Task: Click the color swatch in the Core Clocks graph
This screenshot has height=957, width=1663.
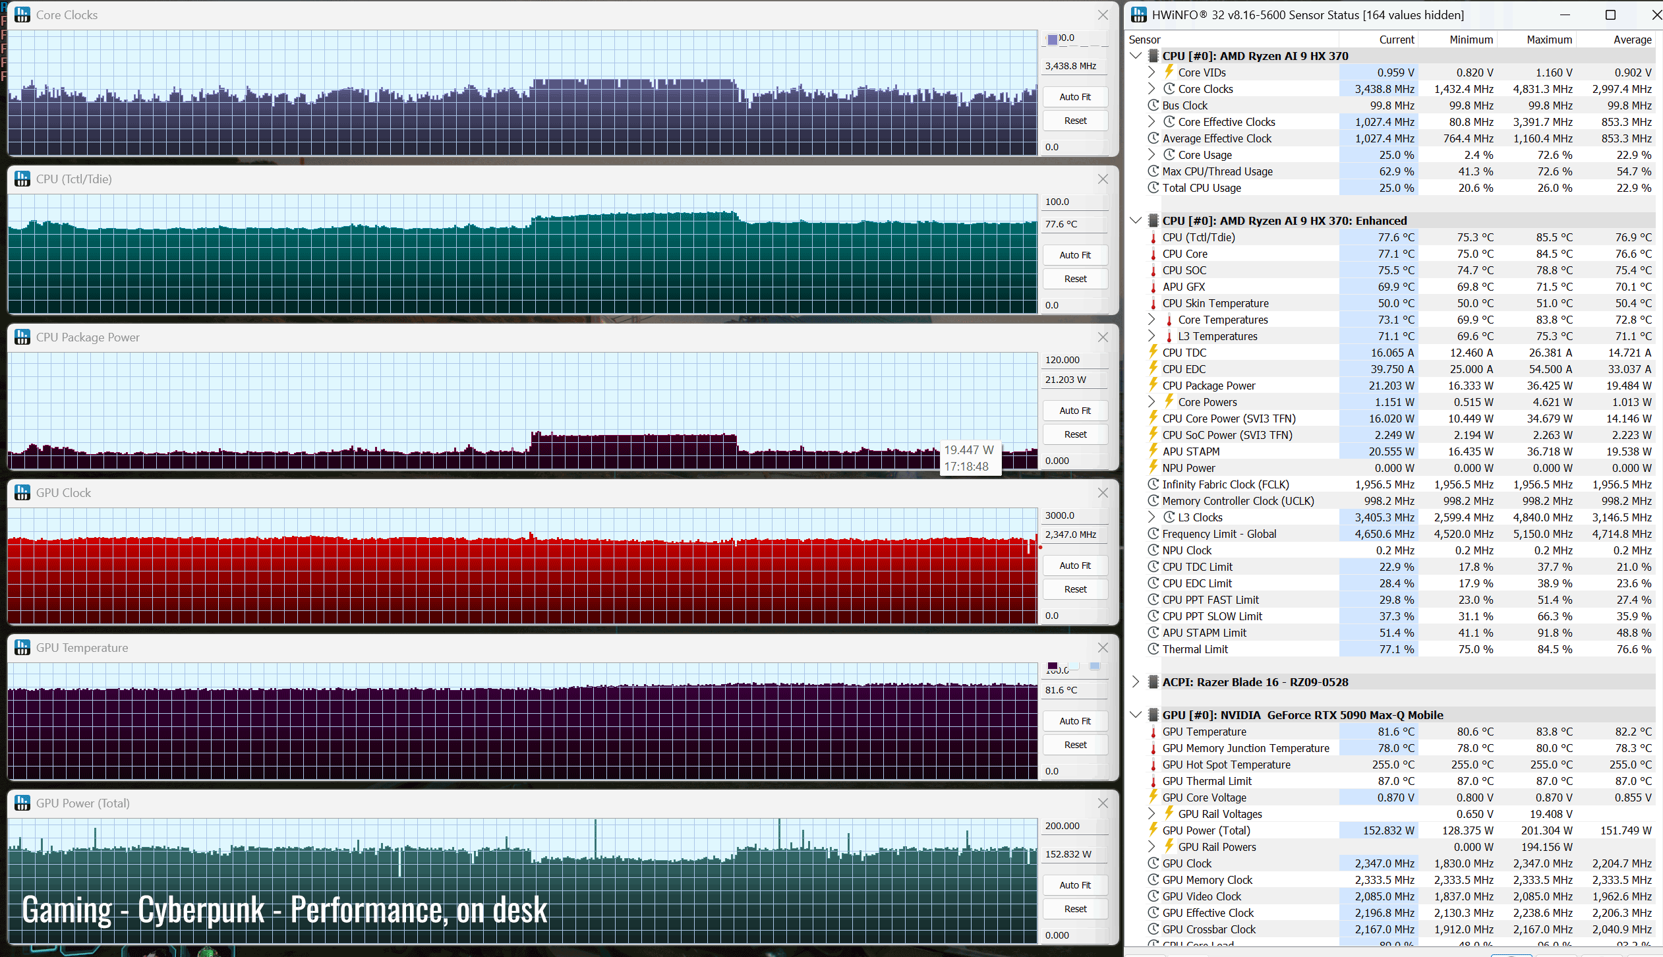Action: 1053,40
